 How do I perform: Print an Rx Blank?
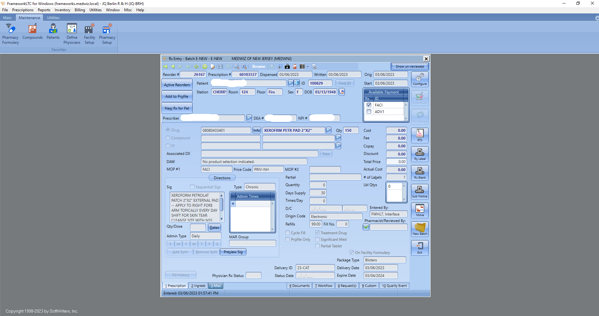click(420, 173)
